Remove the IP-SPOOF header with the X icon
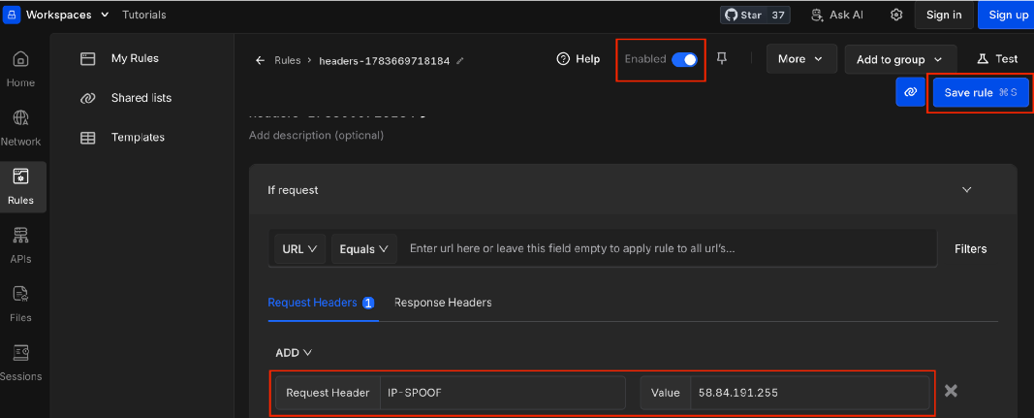 pyautogui.click(x=951, y=391)
